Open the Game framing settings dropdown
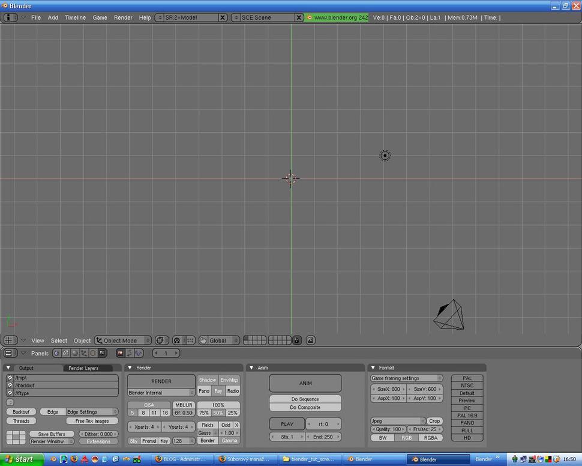 406,378
